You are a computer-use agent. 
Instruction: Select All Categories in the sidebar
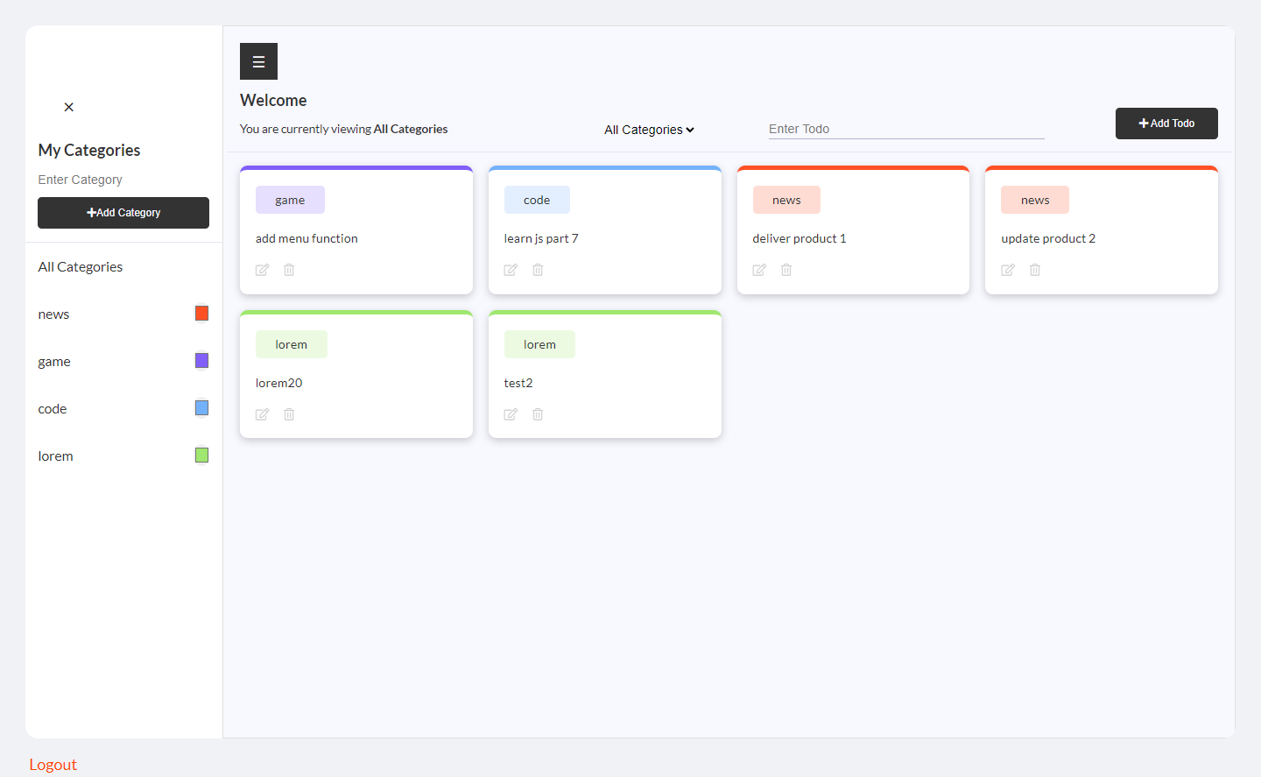coord(81,267)
